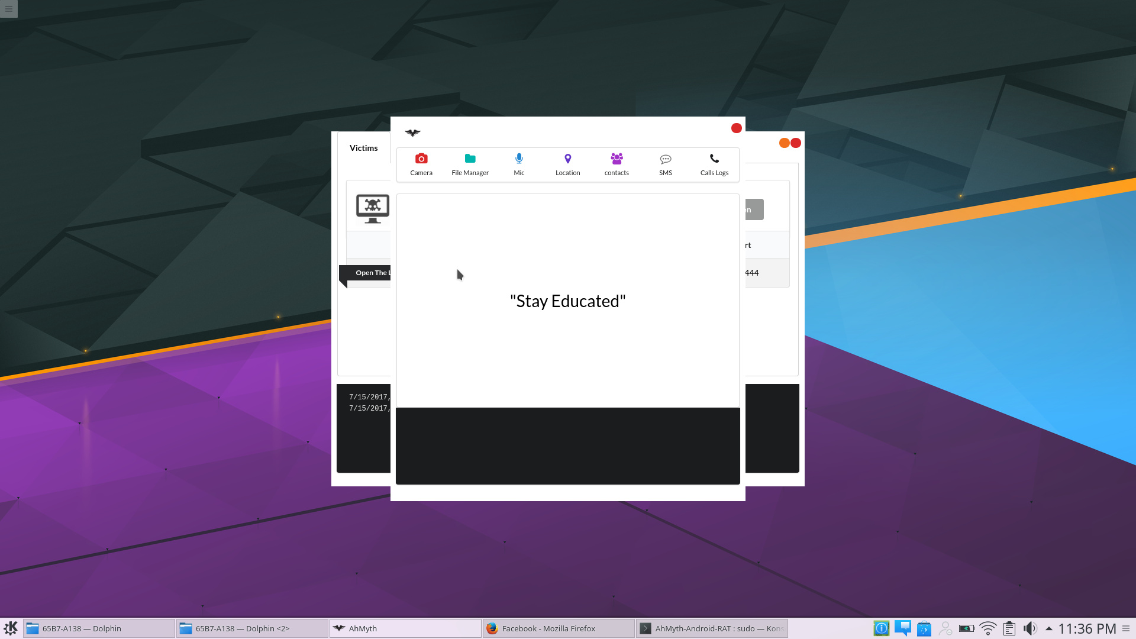1136x639 pixels.
Task: Close the victim lab window
Action: click(x=736, y=128)
